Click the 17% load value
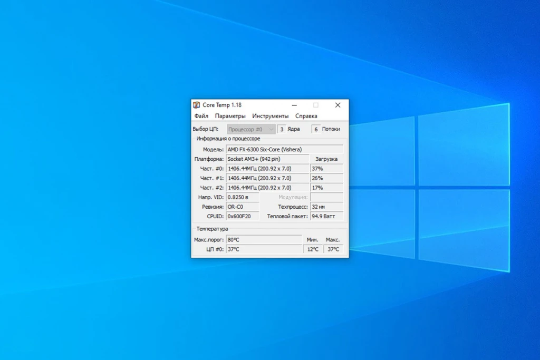Viewport: 540px width, 360px height. (x=326, y=188)
